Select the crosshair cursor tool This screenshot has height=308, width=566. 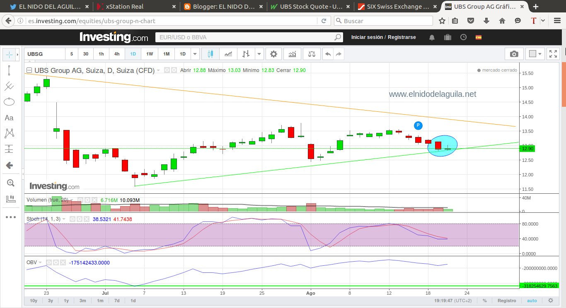(x=9, y=55)
